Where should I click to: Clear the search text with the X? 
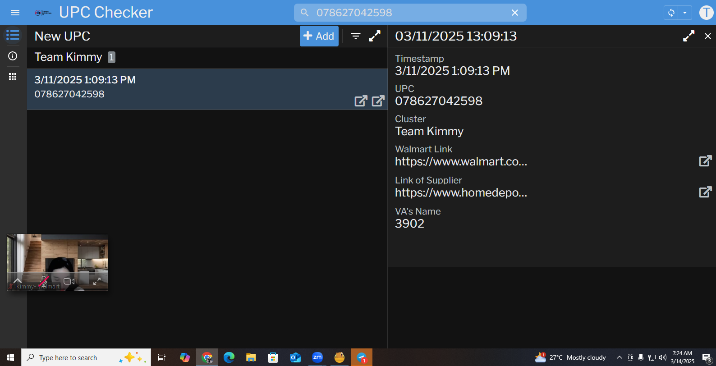tap(515, 13)
